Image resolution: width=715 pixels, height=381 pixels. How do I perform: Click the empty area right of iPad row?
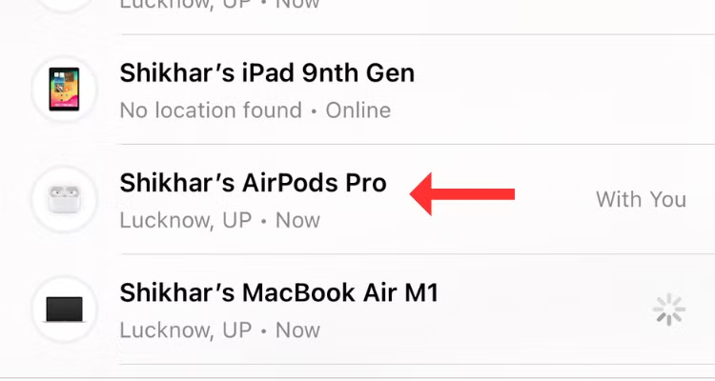click(x=565, y=90)
